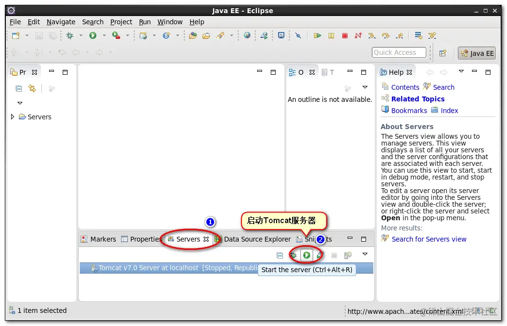Switch to the Markers tab
This screenshot has width=507, height=326.
[98, 239]
